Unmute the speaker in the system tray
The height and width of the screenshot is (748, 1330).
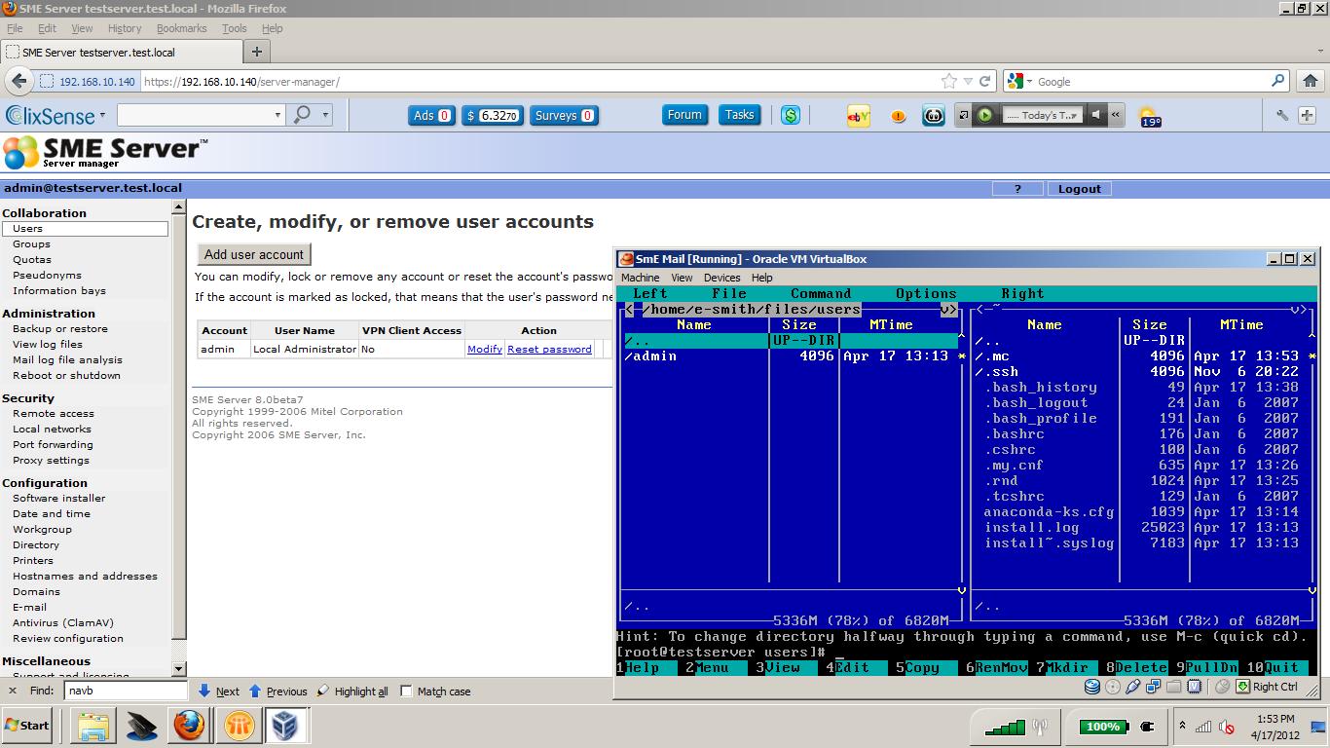tap(1224, 727)
